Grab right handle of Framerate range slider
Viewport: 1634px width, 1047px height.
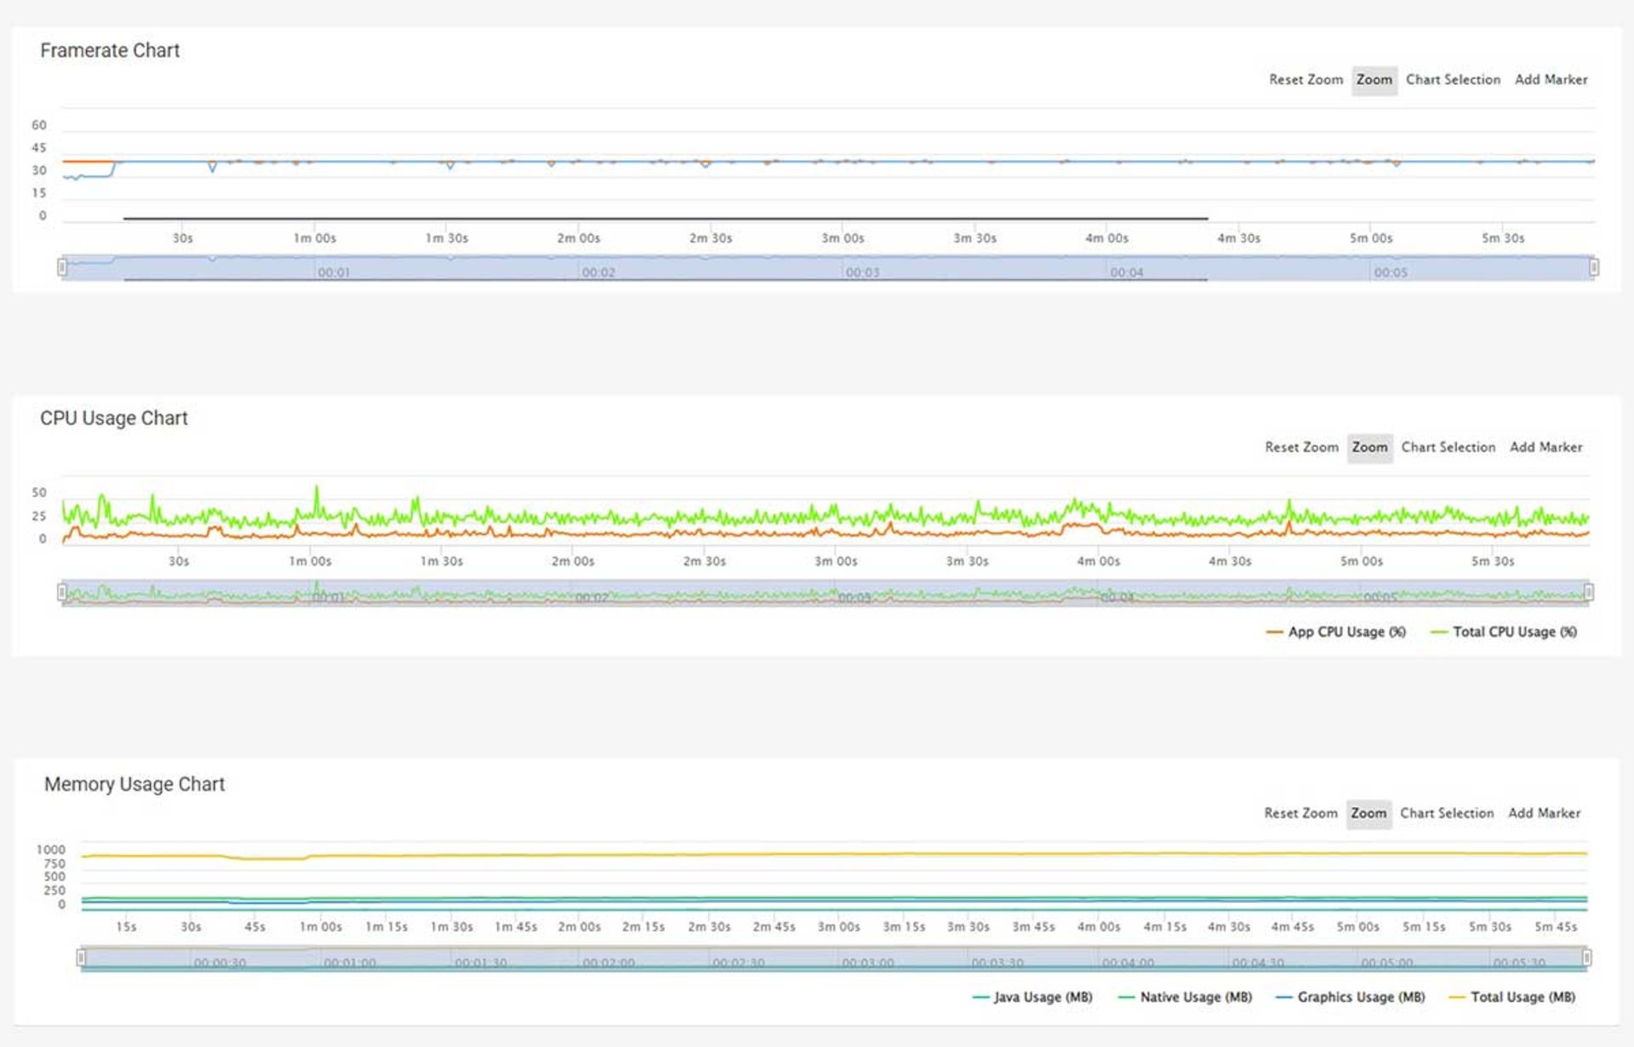(x=1594, y=267)
